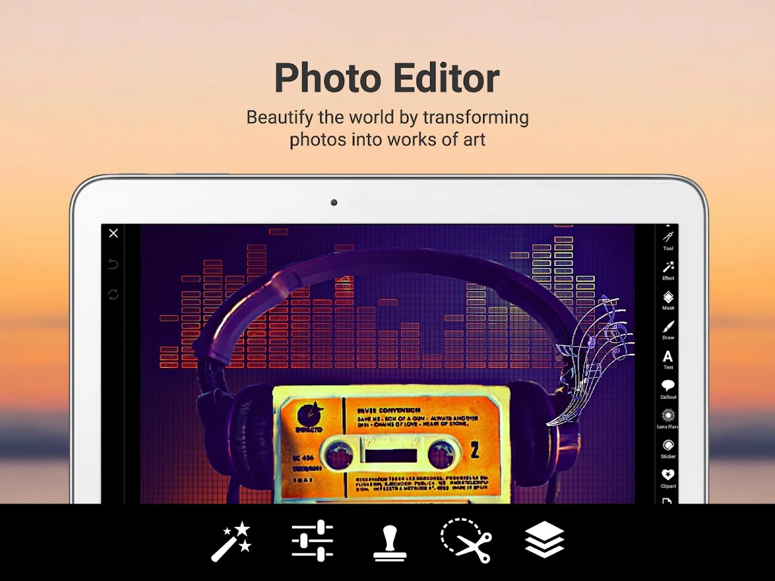Click the stamp icon in bottom bar
Viewport: 775px width, 581px height.
390,544
